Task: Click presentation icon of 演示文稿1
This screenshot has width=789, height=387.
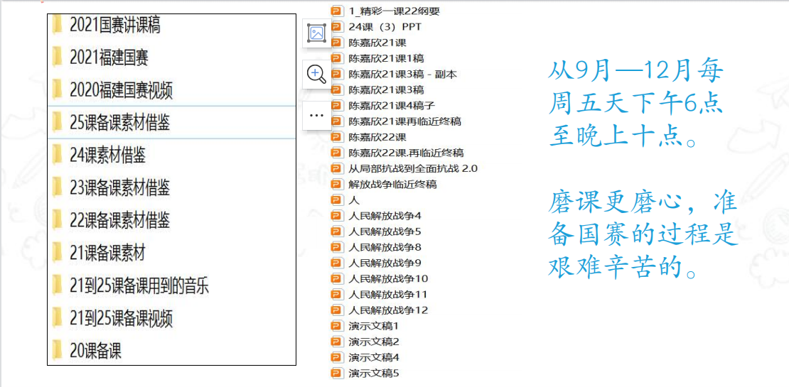Action: [x=336, y=326]
